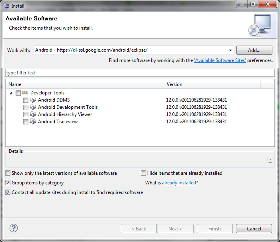Click the Cancel button
This screenshot has width=280, height=242.
pyautogui.click(x=254, y=229)
